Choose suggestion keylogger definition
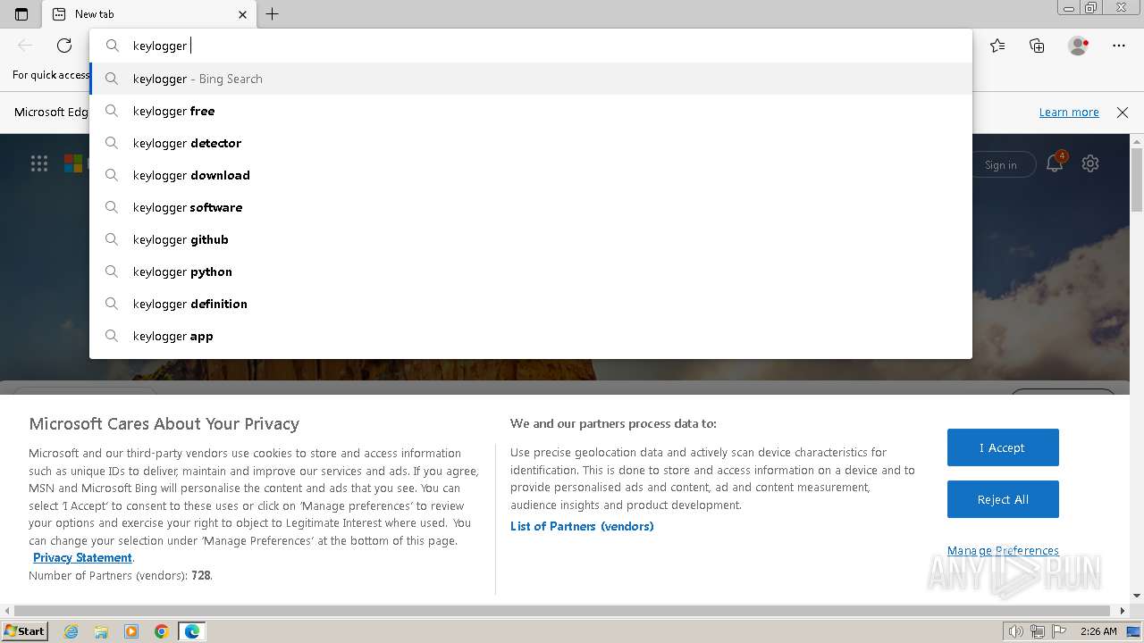This screenshot has height=643, width=1144. click(x=531, y=304)
